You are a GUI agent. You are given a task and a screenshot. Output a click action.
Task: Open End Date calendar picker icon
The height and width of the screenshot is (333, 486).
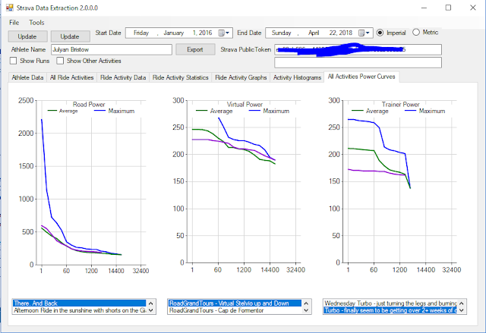tap(361, 33)
